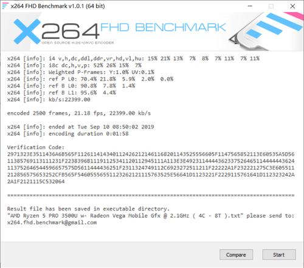Image resolution: width=304 pixels, height=268 pixels.
Task: Close the x264 FHD Benchmark window
Action: (292, 6)
